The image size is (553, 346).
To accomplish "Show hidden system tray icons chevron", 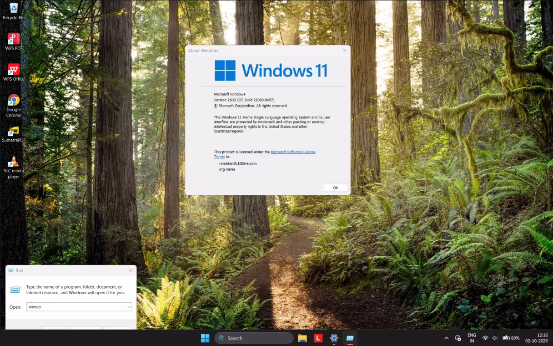I will [x=446, y=338].
